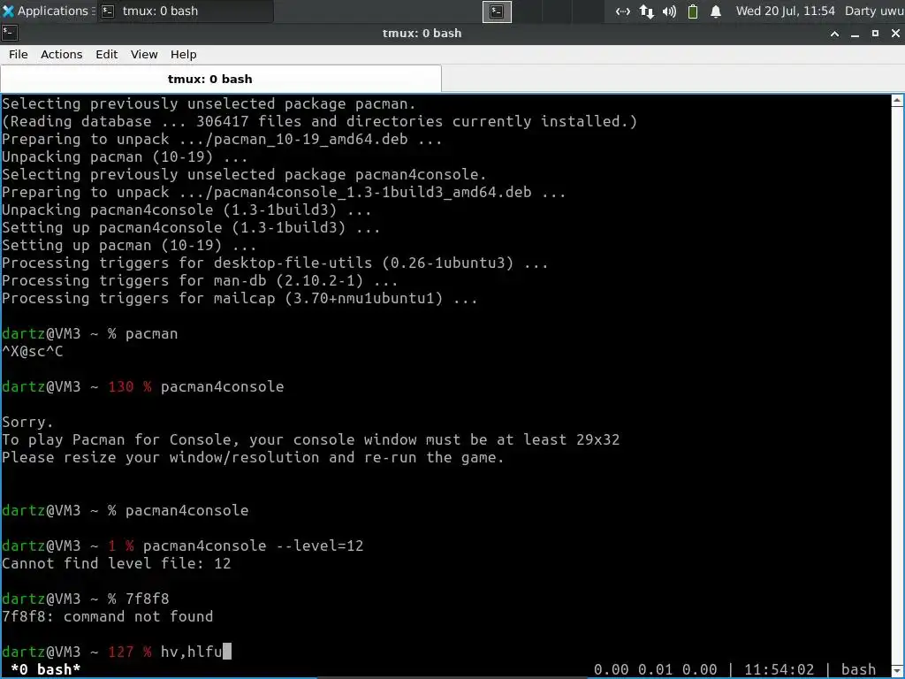Click the tmux status time '11:54:02'
This screenshot has height=679, width=905.
(x=779, y=669)
